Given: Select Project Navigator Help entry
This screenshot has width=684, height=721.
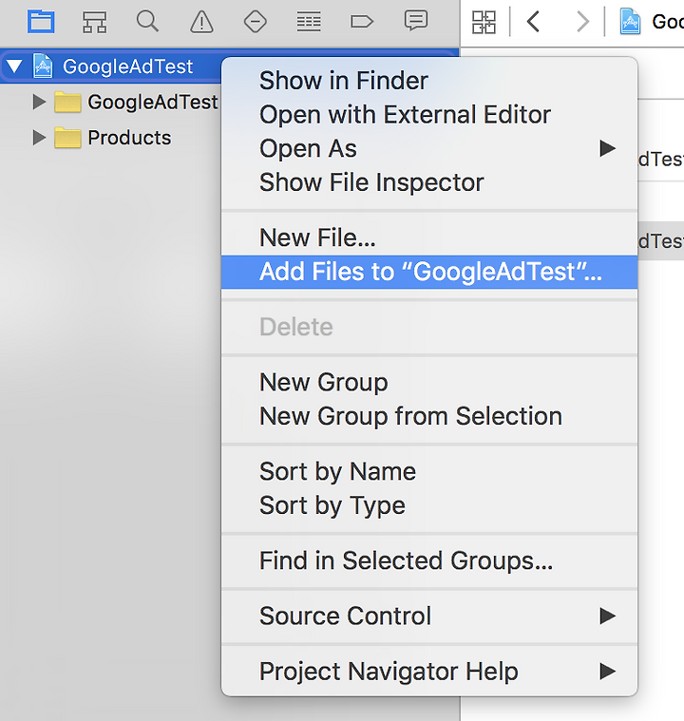Looking at the screenshot, I should point(429,672).
